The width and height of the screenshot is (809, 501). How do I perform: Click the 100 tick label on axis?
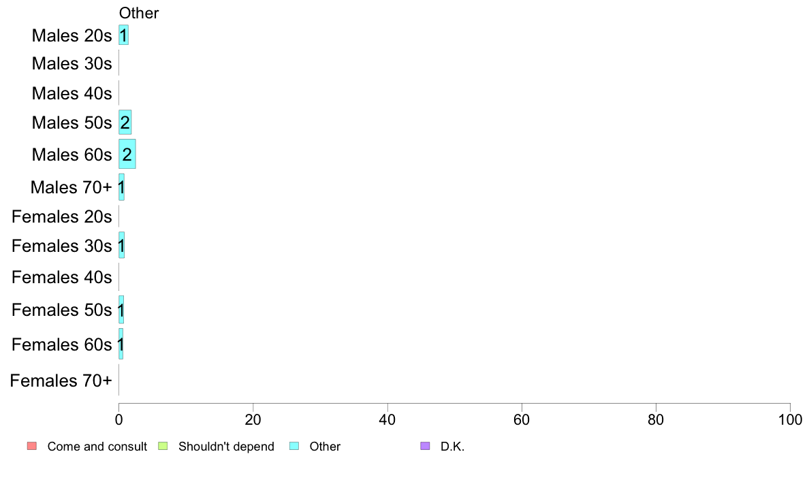[790, 419]
